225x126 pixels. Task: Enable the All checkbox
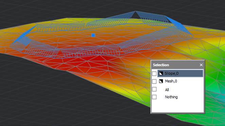pyautogui.click(x=154, y=89)
